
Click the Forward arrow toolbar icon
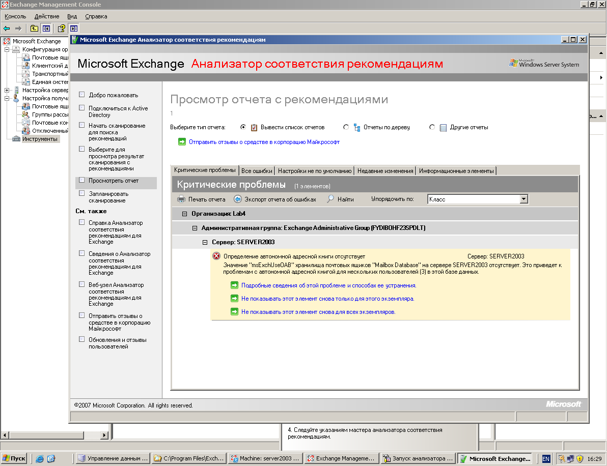[18, 28]
